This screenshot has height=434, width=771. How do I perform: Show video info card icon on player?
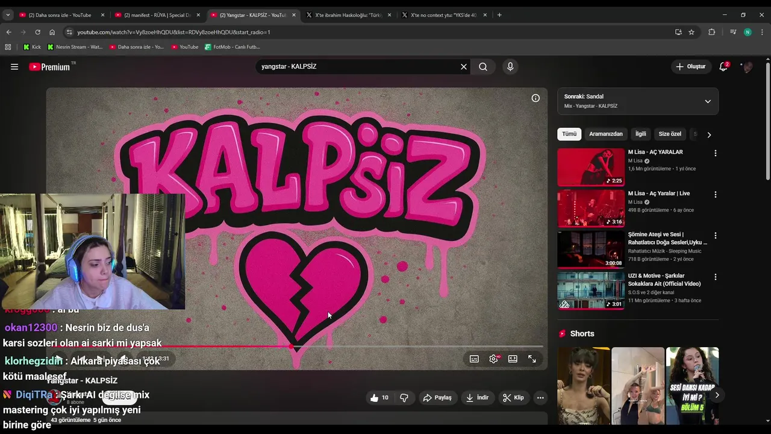[535, 98]
